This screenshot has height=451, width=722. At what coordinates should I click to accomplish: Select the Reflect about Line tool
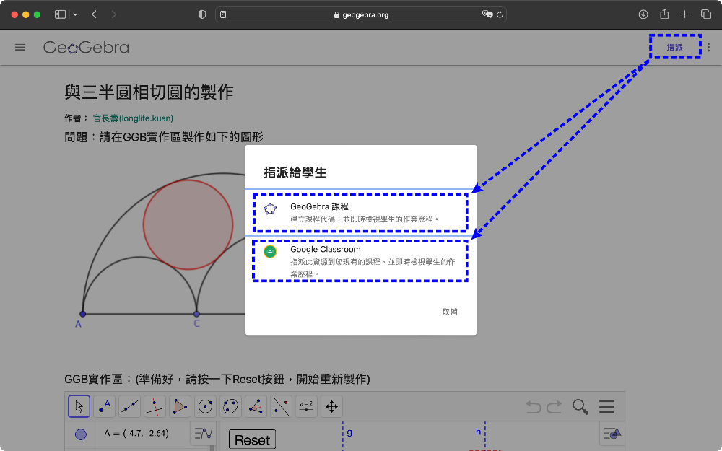[x=282, y=406]
